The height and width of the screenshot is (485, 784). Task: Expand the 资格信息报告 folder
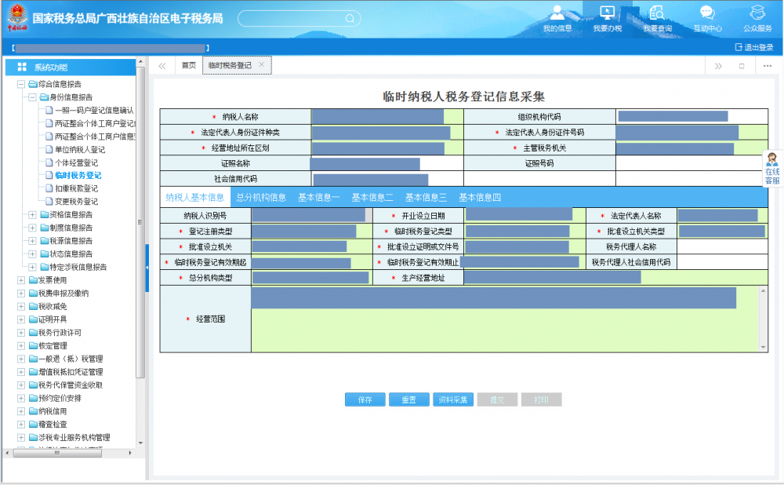[32, 215]
